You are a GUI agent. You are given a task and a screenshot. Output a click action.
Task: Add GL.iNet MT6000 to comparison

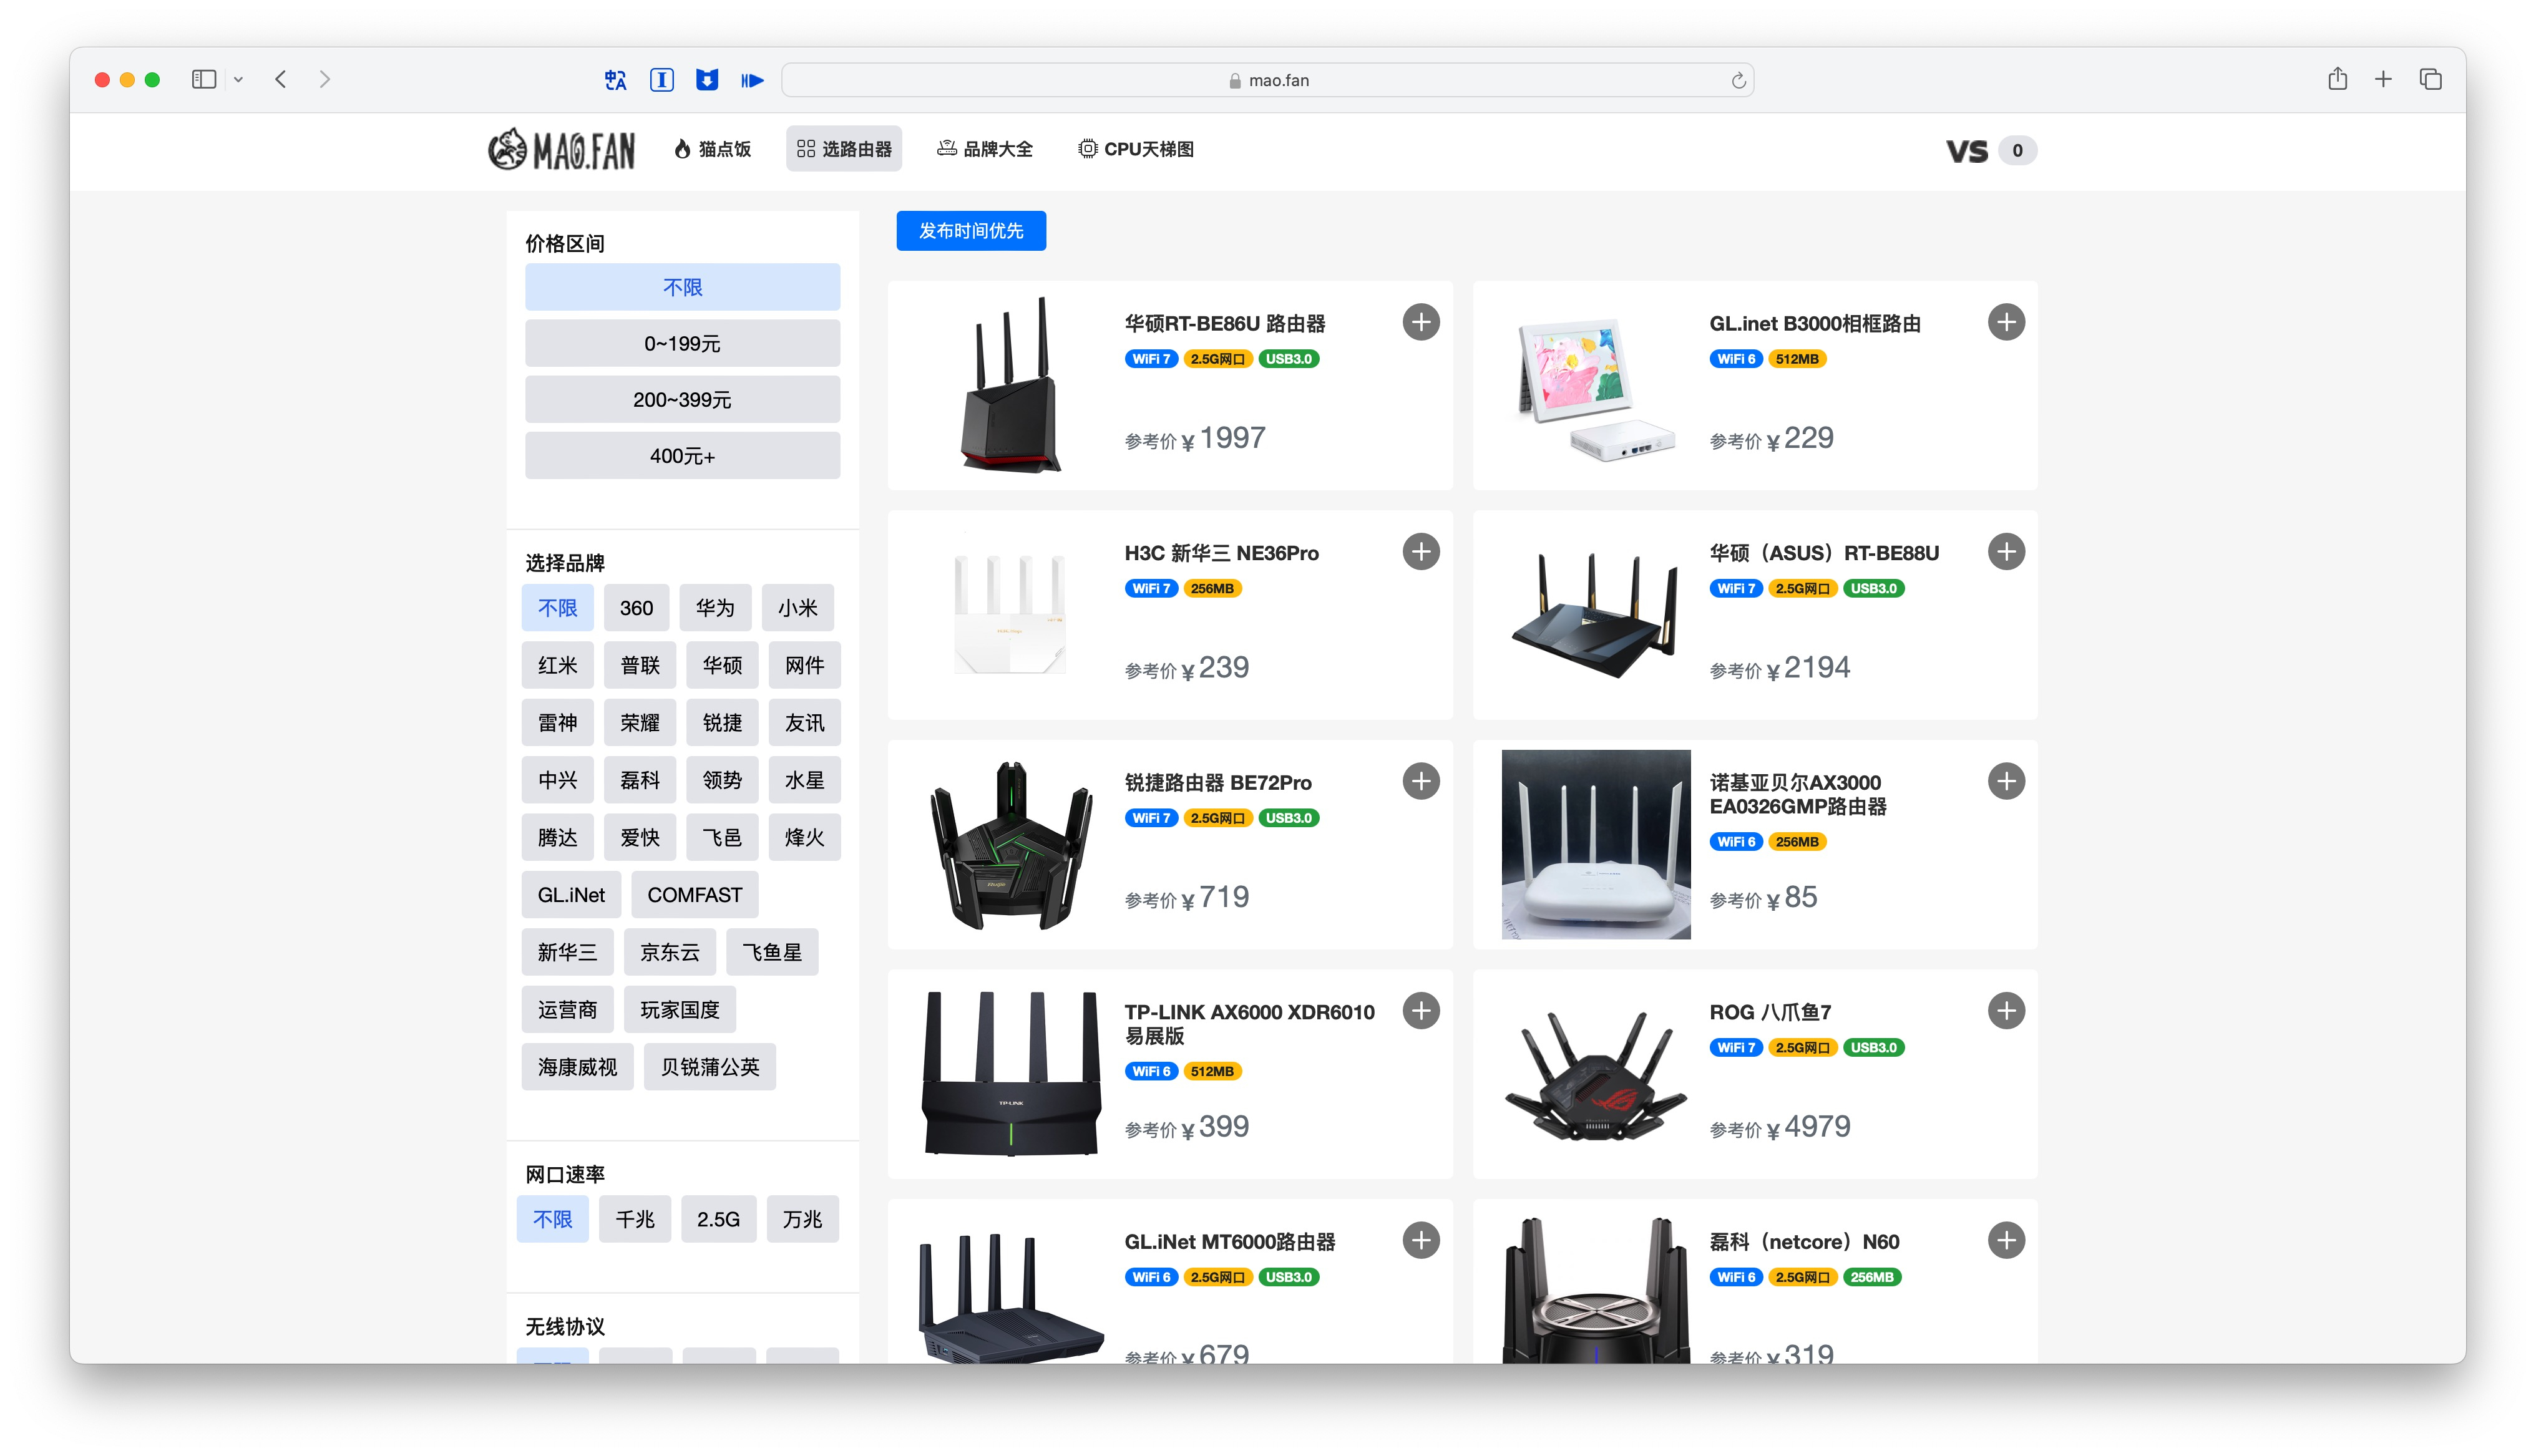tap(1420, 1240)
